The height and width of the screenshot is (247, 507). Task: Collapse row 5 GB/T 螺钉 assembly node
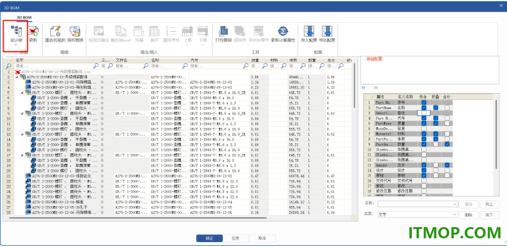pos(22,92)
